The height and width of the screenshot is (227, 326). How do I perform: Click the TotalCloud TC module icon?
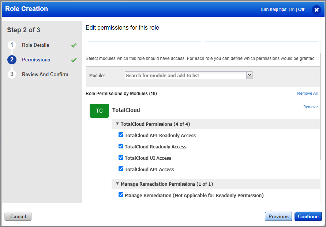99,111
